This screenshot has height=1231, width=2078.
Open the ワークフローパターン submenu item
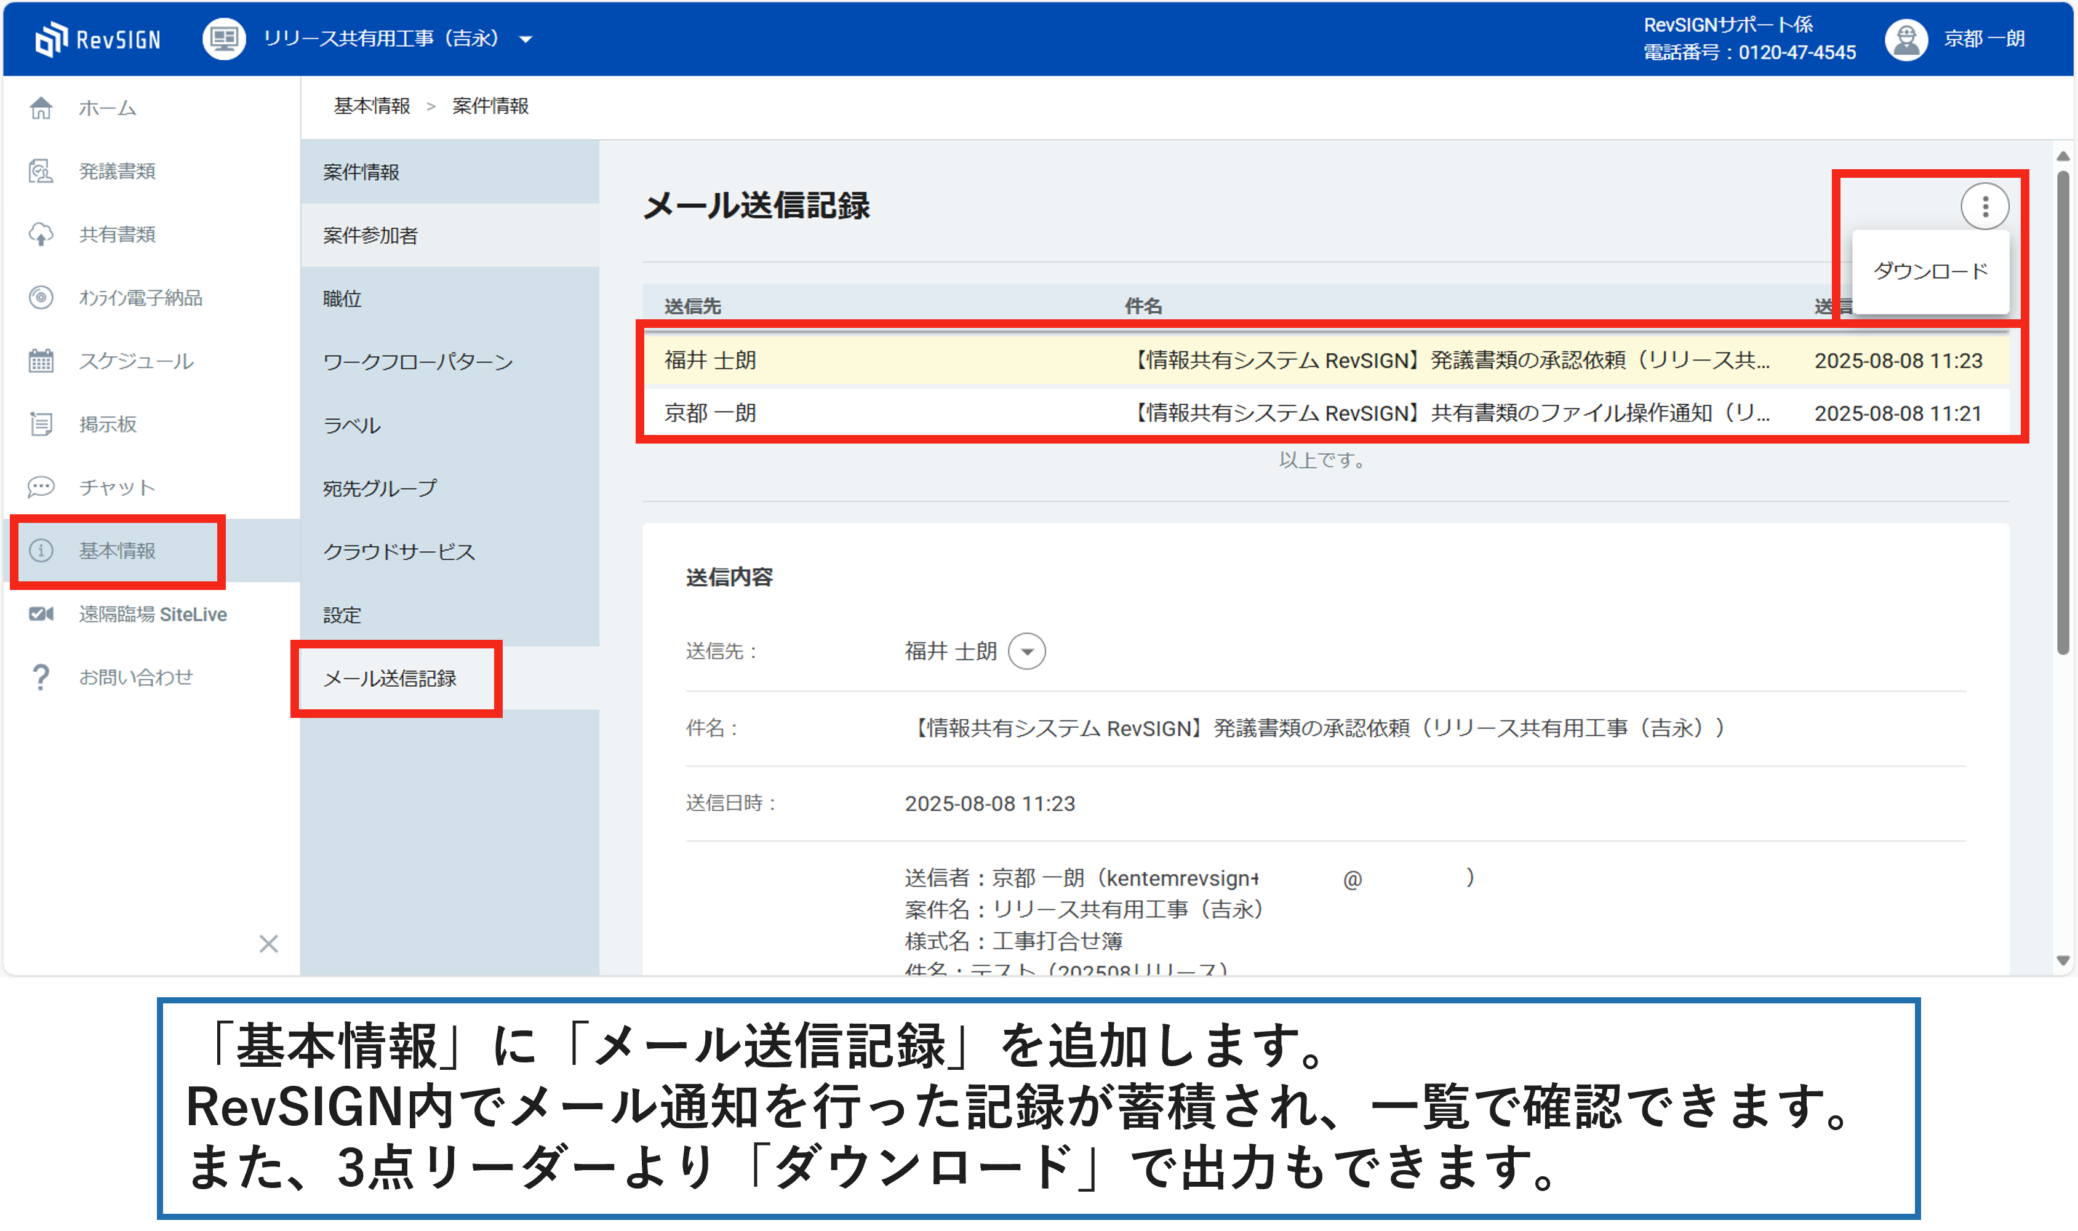click(450, 362)
